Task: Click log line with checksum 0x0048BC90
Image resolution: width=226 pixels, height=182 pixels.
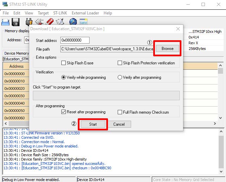Action: [x=57, y=168]
